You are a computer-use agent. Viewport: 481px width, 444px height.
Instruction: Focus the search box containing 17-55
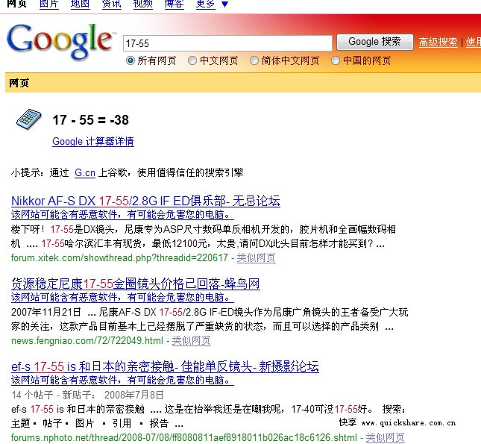click(x=227, y=43)
